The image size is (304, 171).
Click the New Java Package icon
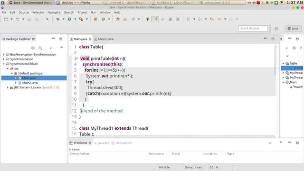(95, 19)
